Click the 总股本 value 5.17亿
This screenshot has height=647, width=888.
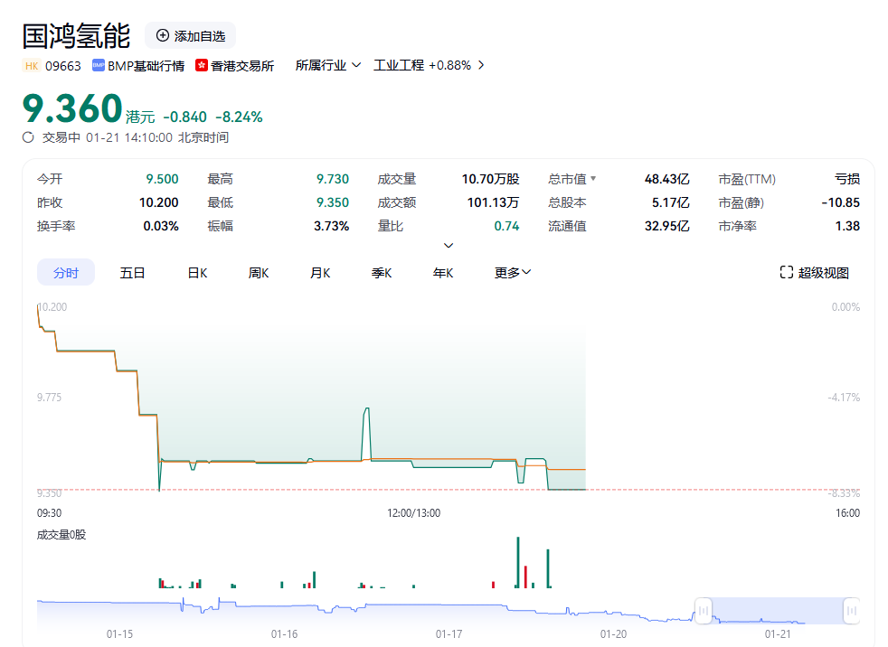(671, 202)
